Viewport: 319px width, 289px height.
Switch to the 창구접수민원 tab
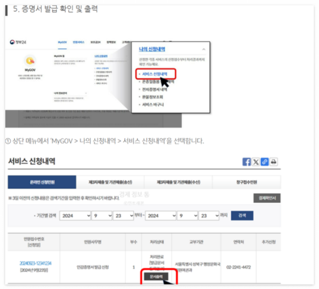point(247,182)
